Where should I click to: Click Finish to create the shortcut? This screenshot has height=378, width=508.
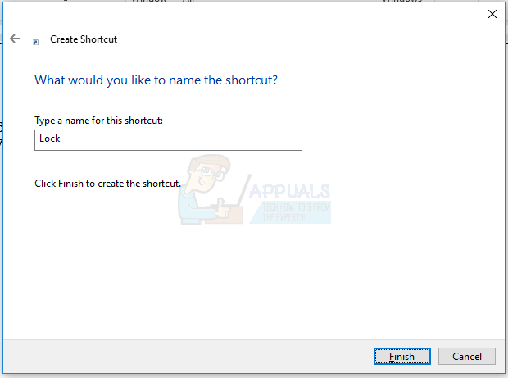point(402,357)
